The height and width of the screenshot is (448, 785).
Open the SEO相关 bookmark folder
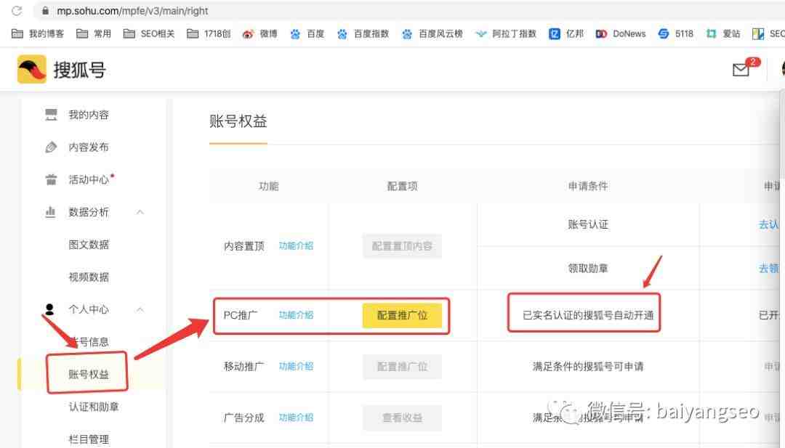tap(149, 33)
